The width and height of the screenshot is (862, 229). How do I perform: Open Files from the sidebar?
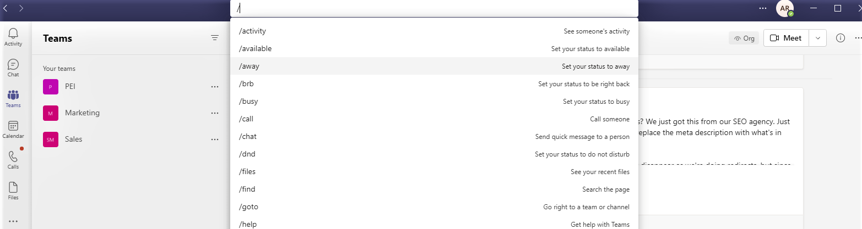[x=13, y=191]
